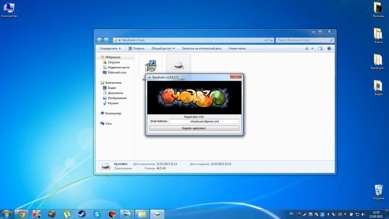Click the Explorer search box
The image size is (389, 219).
pyautogui.click(x=305, y=40)
